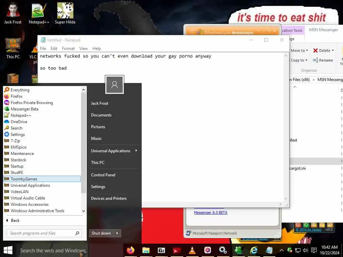
Task: Expand Universal Applications submenu in right pane
Action: pyautogui.click(x=114, y=151)
